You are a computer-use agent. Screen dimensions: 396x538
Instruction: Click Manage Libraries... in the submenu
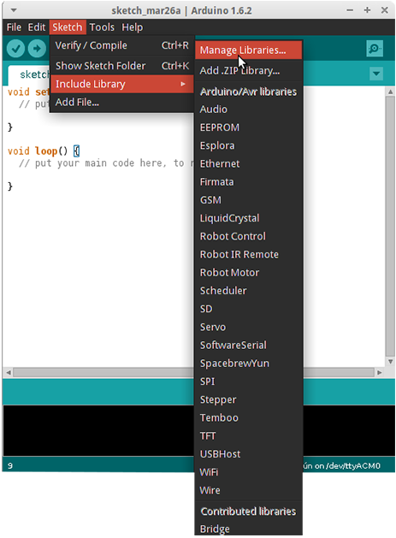pyautogui.click(x=248, y=50)
